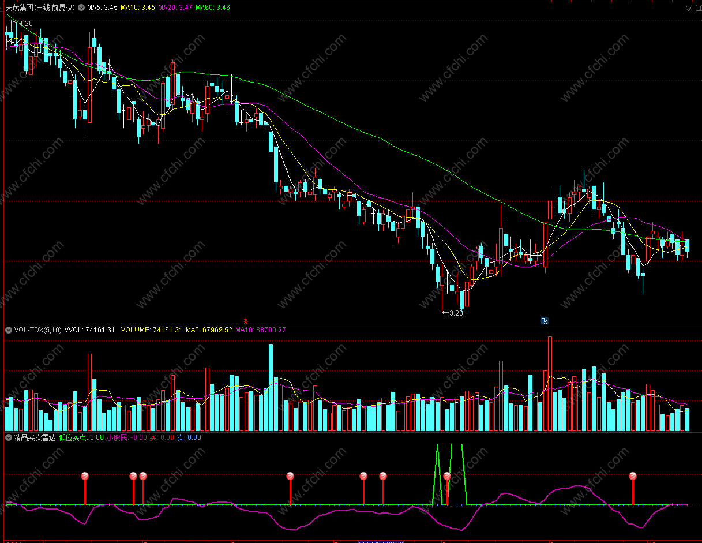Click the volume MA5: 67969.52 label
This screenshot has height=543, width=702.
tap(209, 330)
